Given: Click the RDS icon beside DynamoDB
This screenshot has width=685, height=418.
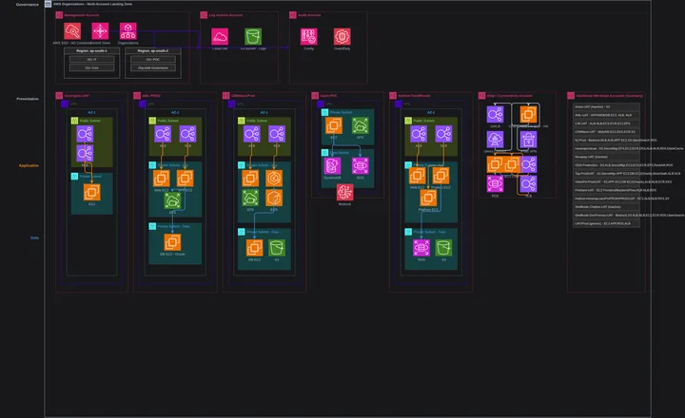Looking at the screenshot, I should 360,166.
